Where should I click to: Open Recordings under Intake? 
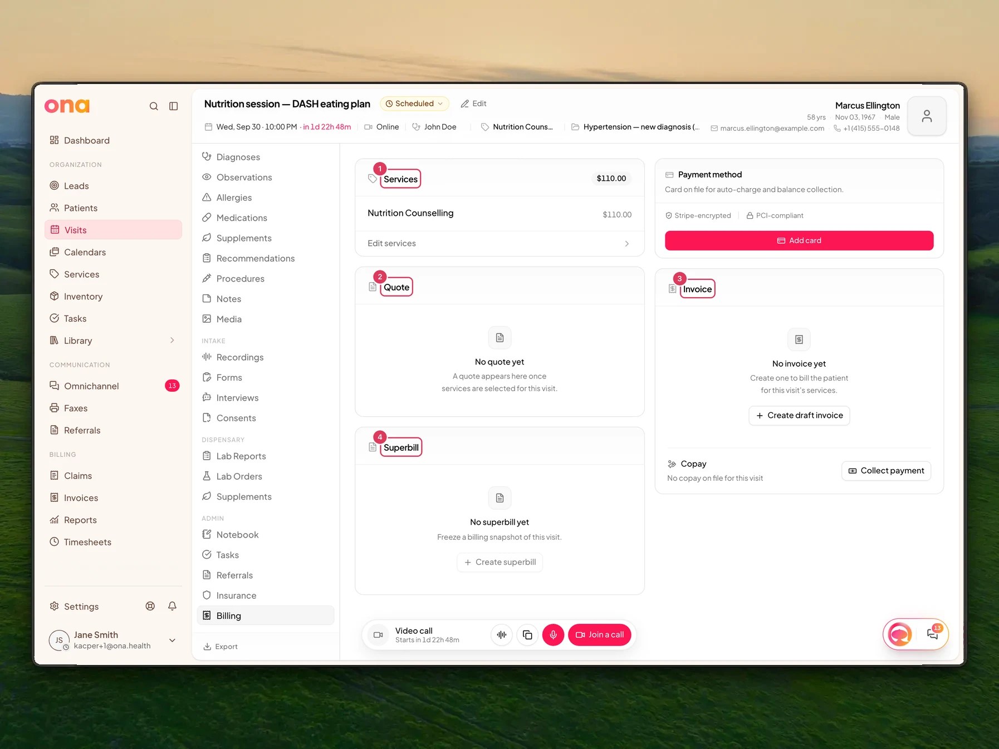(x=266, y=357)
